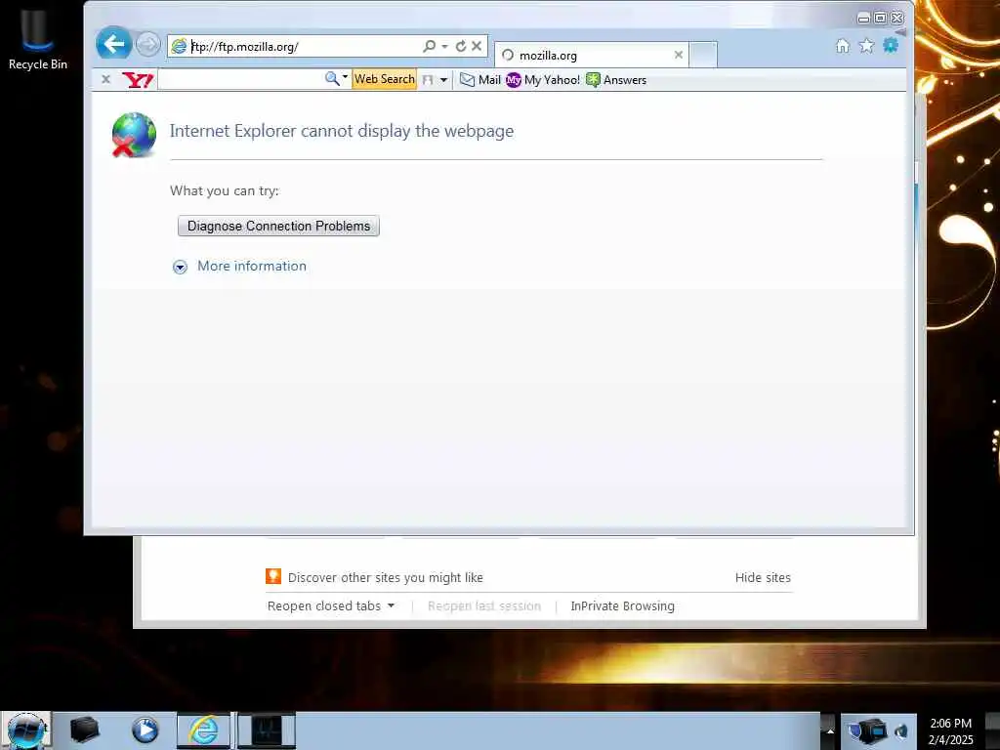This screenshot has height=750, width=1000.
Task: Click the Yahoo toolbar magnifier icon
Action: pyautogui.click(x=332, y=78)
